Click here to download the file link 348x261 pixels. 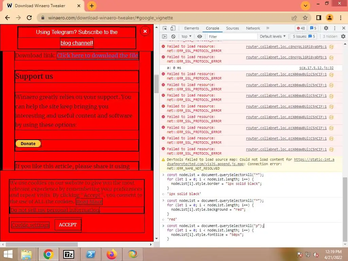[98, 55]
